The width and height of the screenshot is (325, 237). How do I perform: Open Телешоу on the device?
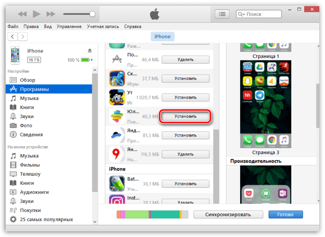point(49,174)
